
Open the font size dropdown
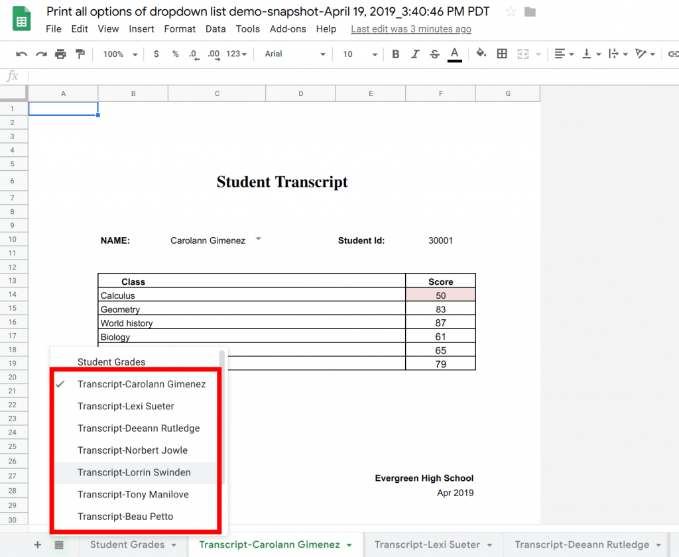point(358,54)
